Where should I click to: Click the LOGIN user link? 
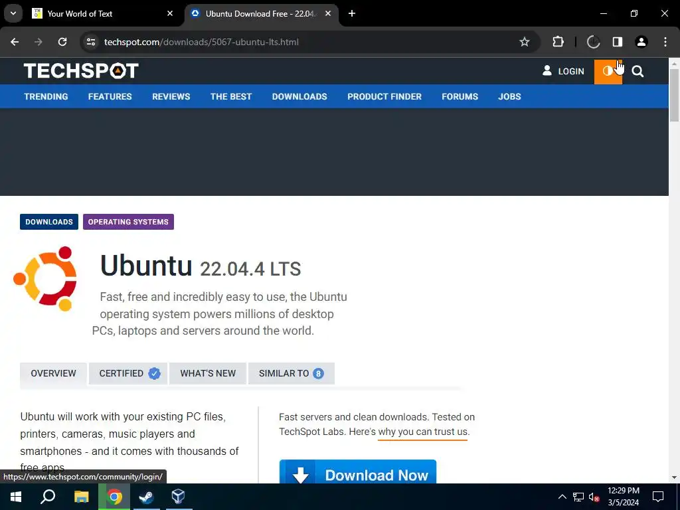[563, 71]
